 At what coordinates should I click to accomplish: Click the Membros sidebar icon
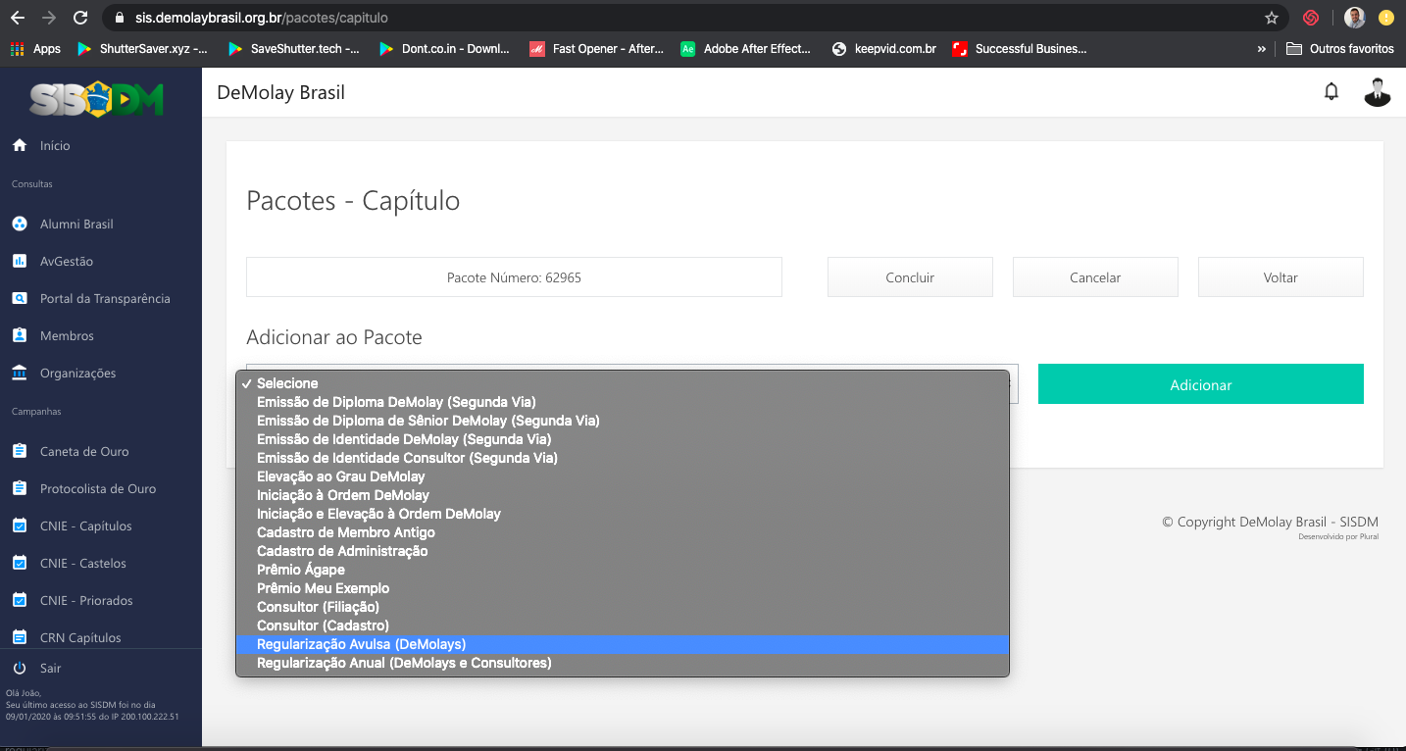pyautogui.click(x=19, y=335)
